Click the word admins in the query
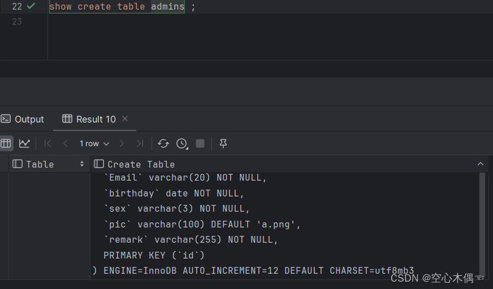 pyautogui.click(x=167, y=6)
